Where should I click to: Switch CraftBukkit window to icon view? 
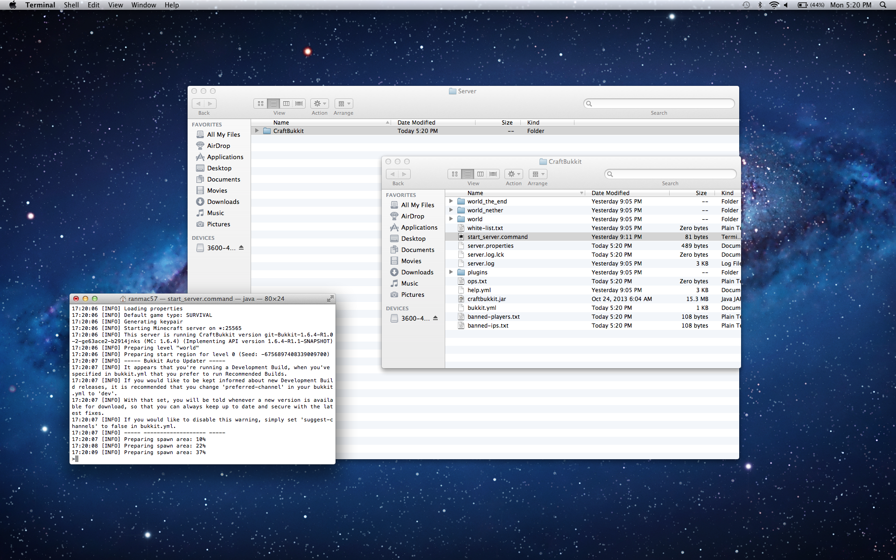coord(455,174)
